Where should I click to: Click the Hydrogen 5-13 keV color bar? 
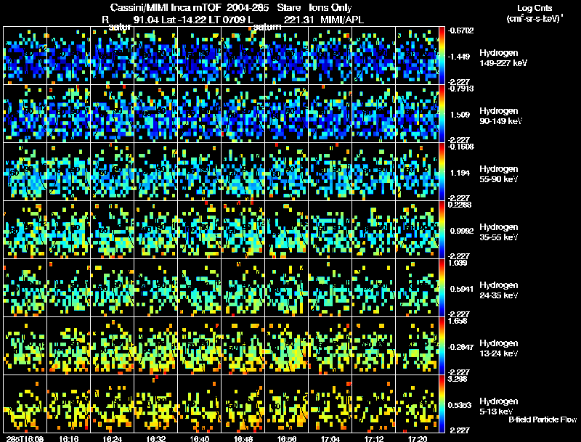tap(442, 404)
